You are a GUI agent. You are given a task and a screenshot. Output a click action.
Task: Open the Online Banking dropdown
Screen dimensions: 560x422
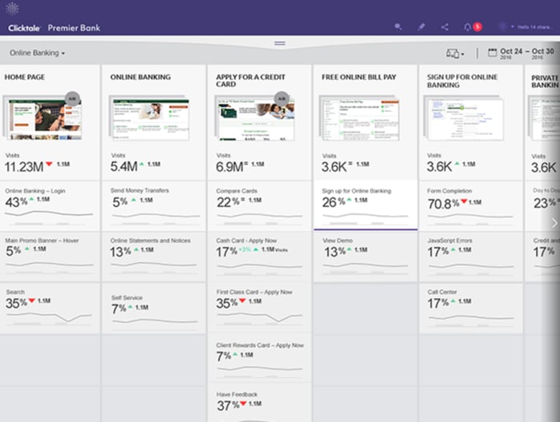coord(38,54)
